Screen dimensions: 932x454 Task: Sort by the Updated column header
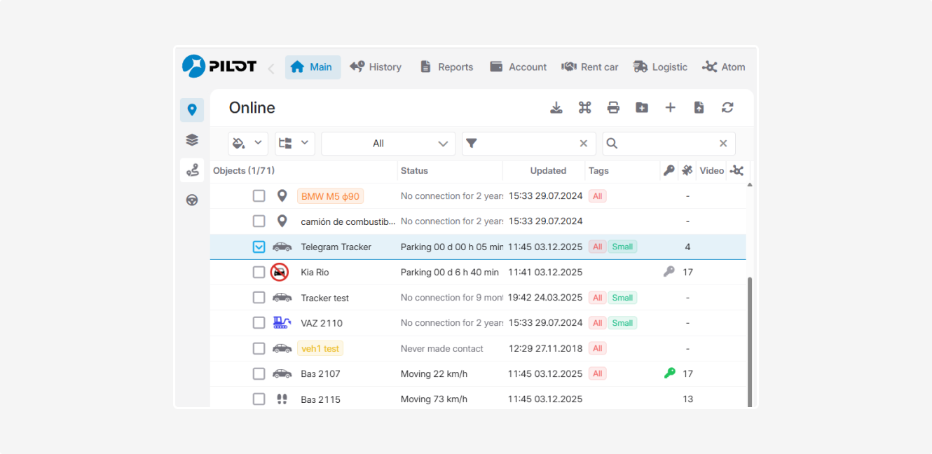[x=548, y=171]
